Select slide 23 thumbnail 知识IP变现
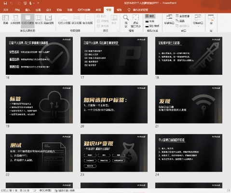The image size is (231, 193). tap(114, 153)
